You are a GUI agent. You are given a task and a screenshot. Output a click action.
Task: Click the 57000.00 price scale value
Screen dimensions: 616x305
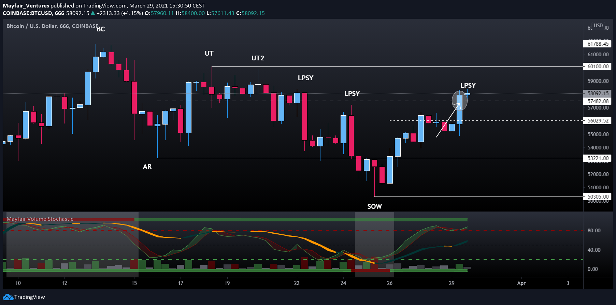[598, 107]
